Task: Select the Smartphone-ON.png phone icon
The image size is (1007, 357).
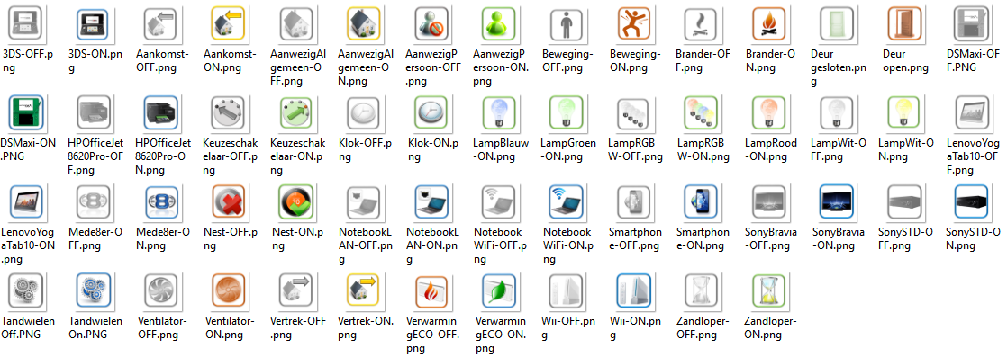Action: click(x=701, y=201)
